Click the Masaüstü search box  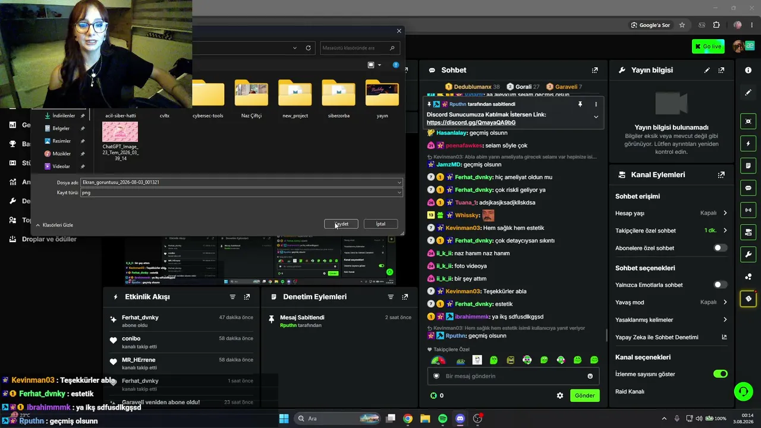(x=359, y=48)
